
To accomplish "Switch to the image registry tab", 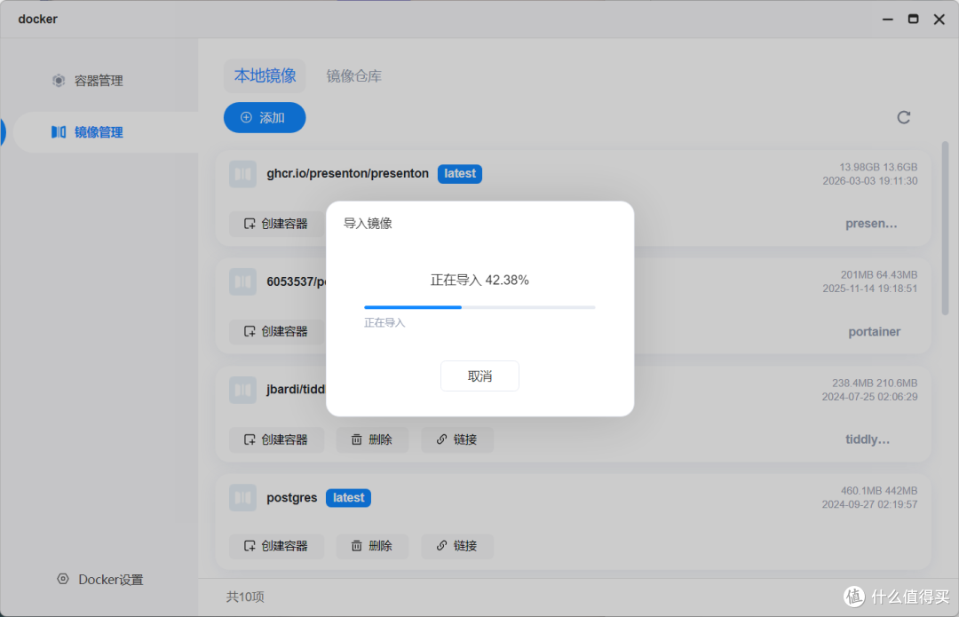I will [x=353, y=75].
